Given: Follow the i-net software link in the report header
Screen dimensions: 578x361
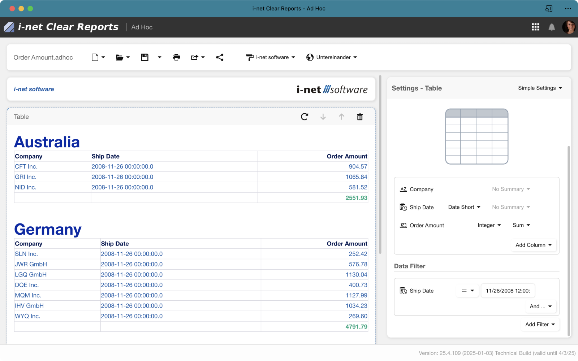Looking at the screenshot, I should coord(34,89).
